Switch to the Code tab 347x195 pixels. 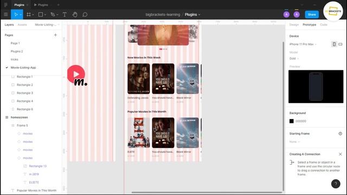(x=324, y=24)
